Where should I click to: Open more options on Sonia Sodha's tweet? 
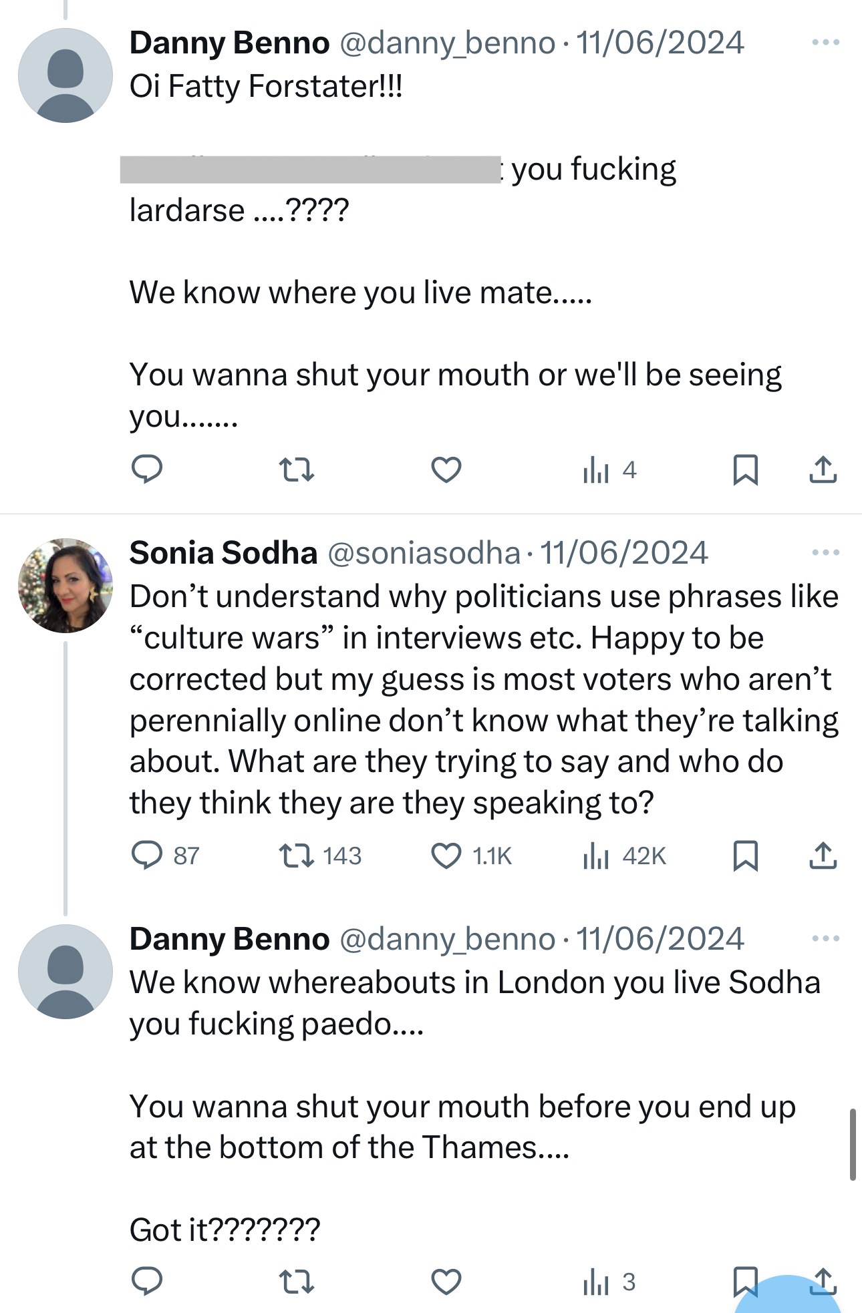pos(825,552)
